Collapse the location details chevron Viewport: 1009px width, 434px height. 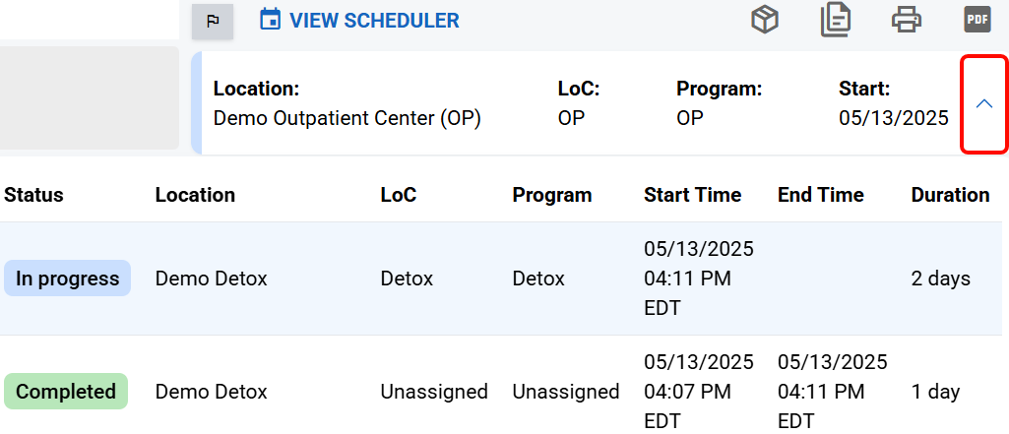pos(983,104)
